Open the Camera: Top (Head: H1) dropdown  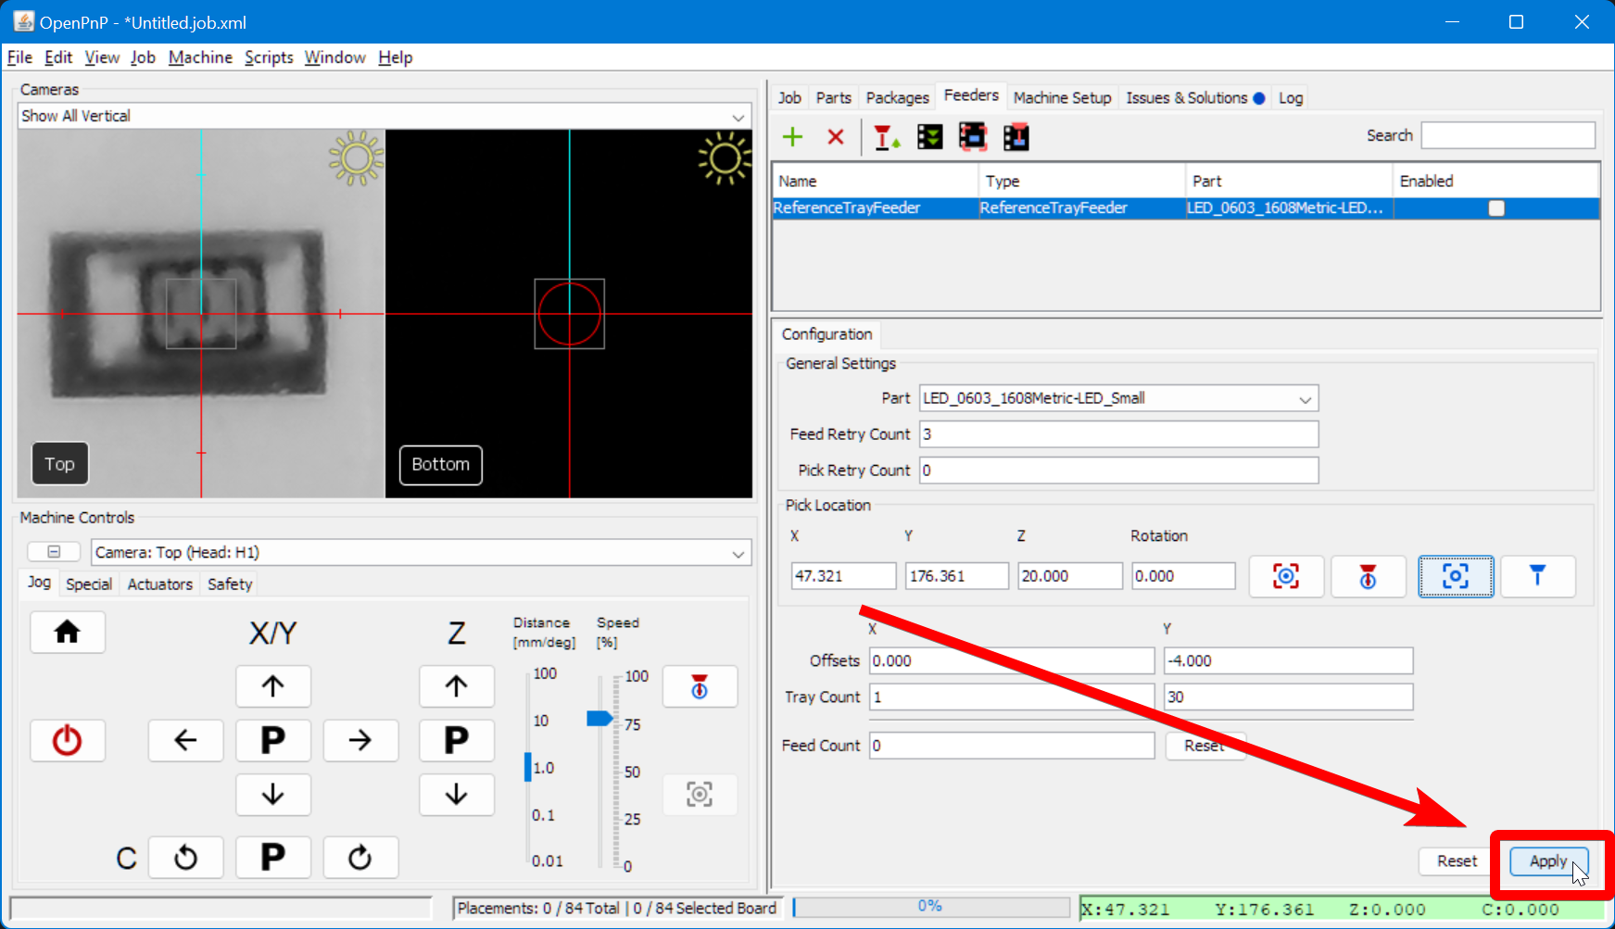point(738,553)
